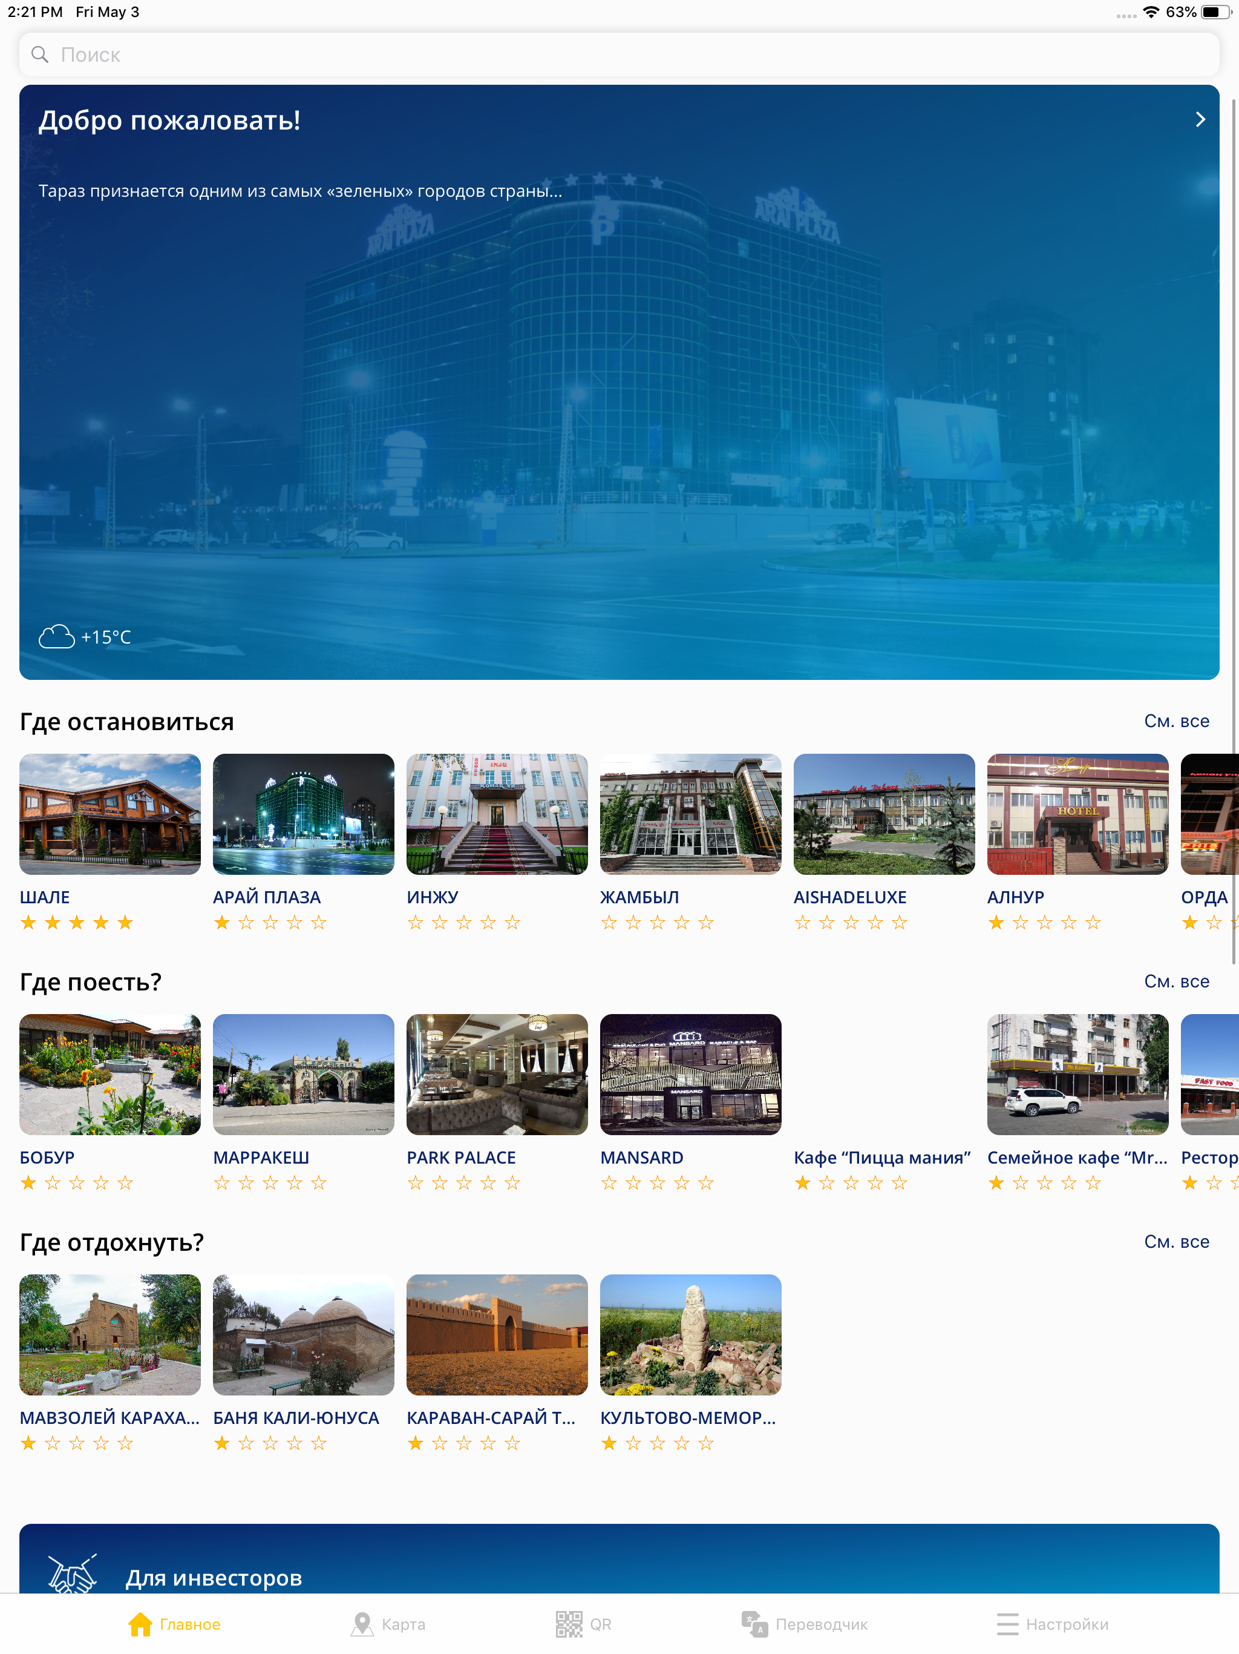
Task: Select the ЖАМБЫЛ hotel title
Action: [639, 897]
